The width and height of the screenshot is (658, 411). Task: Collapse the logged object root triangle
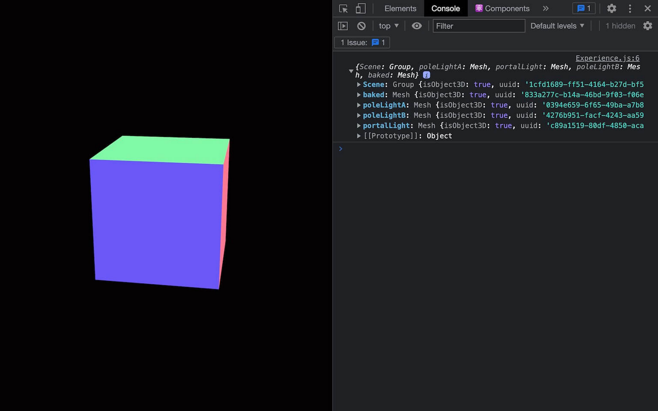click(351, 71)
